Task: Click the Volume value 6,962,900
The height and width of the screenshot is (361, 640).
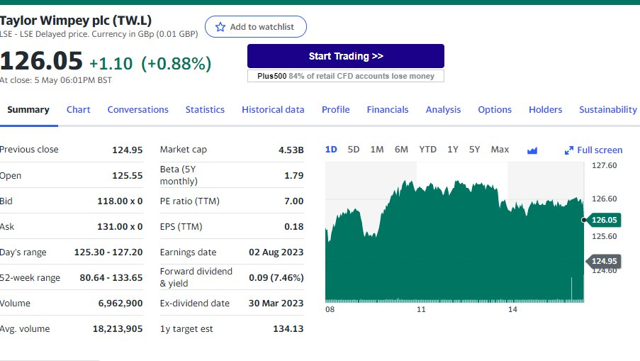Action: click(120, 303)
